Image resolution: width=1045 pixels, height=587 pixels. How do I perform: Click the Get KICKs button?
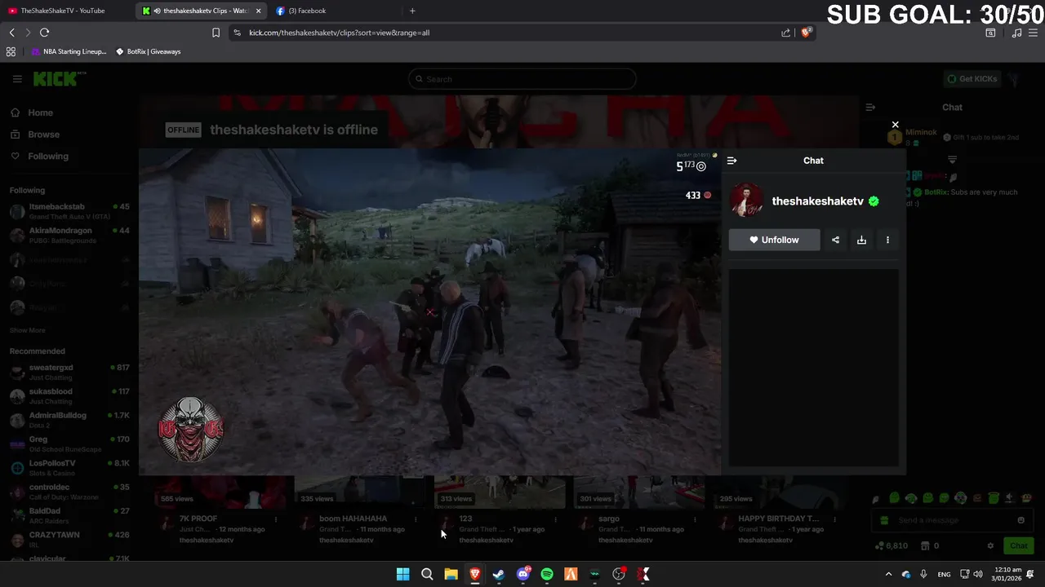click(x=972, y=79)
